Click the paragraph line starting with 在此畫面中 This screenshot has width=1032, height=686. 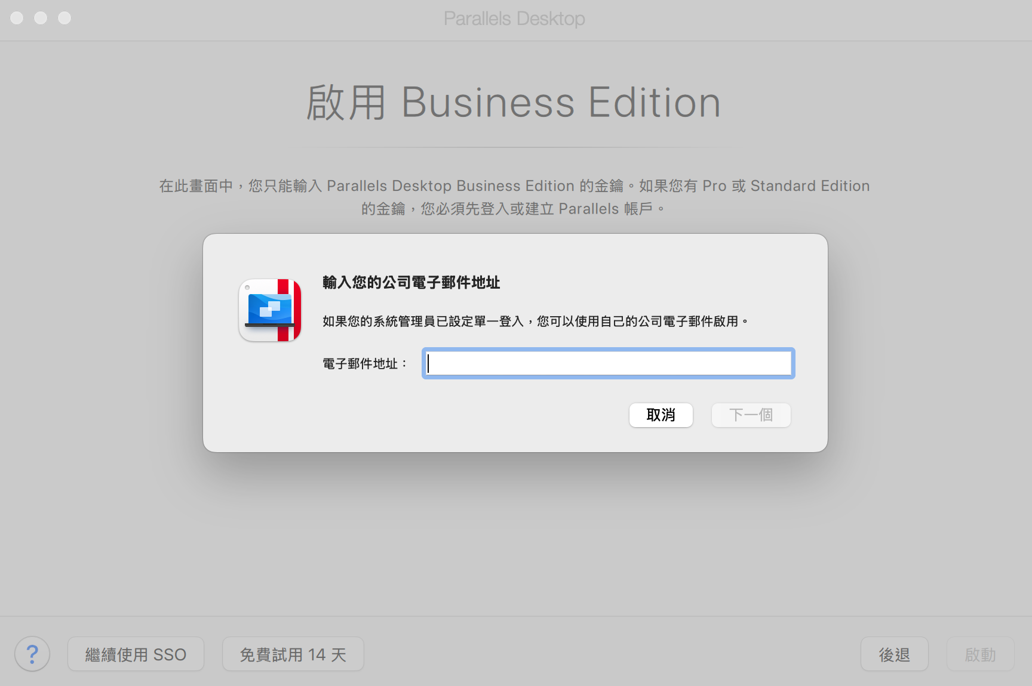point(514,186)
